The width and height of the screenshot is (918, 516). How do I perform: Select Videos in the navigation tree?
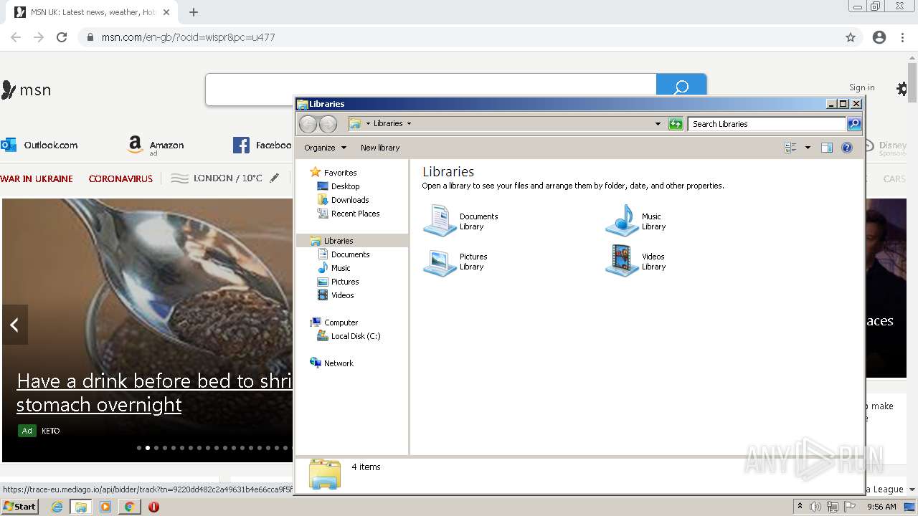click(342, 295)
